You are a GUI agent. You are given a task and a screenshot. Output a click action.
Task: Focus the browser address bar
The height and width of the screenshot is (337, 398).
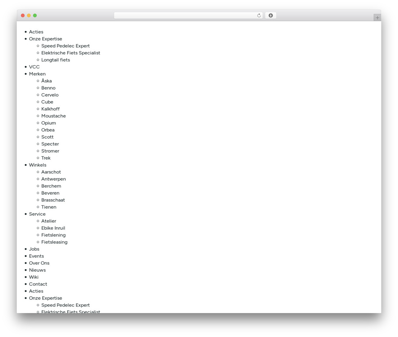pyautogui.click(x=188, y=16)
